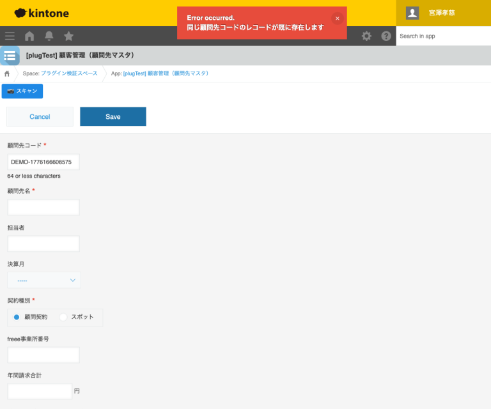Image resolution: width=491 pixels, height=409 pixels.
Task: Focus the 顧問先名 text field
Action: 43,207
